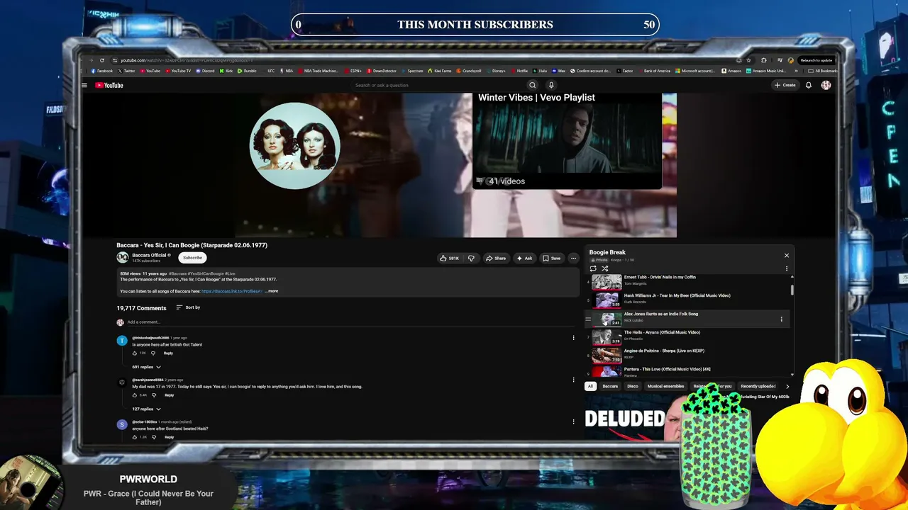Open the Winter Vibes Vevo Playlist card
This screenshot has width=908, height=510.
coord(567,141)
